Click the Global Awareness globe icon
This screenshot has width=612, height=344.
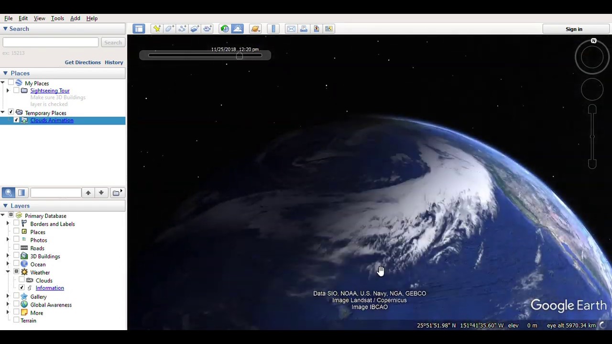(x=24, y=305)
